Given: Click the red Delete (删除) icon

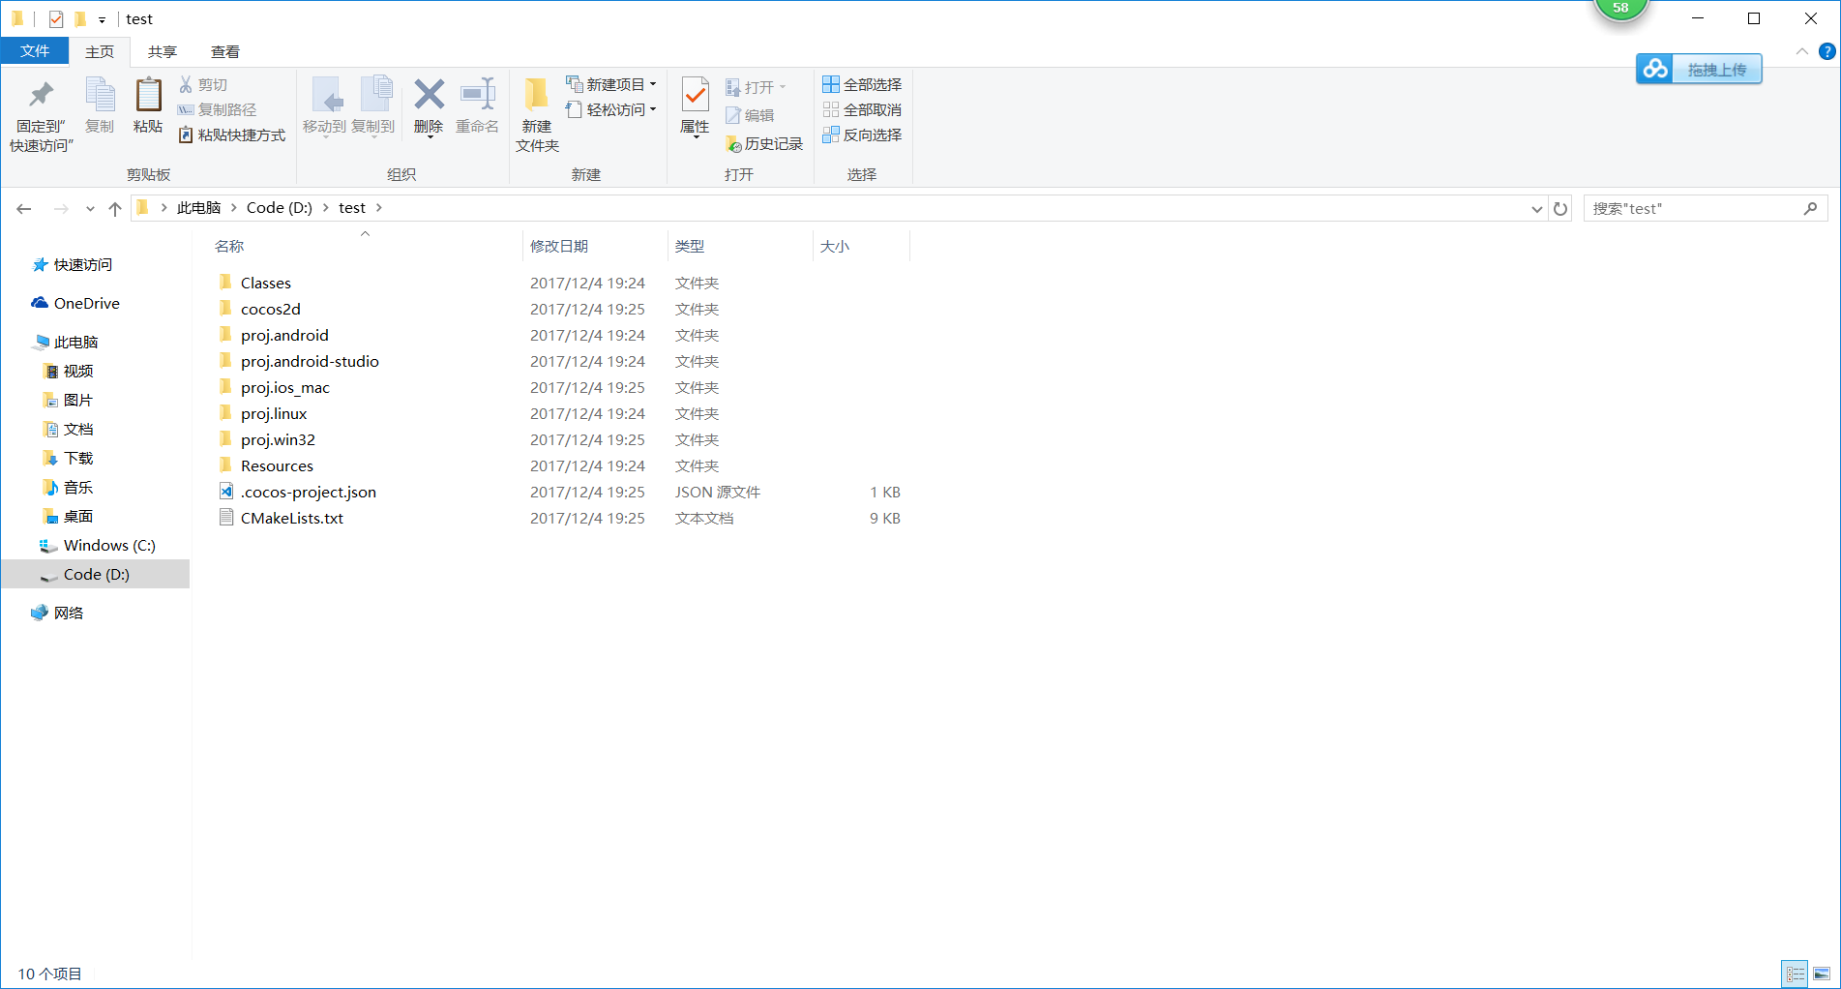Looking at the screenshot, I should [x=429, y=95].
